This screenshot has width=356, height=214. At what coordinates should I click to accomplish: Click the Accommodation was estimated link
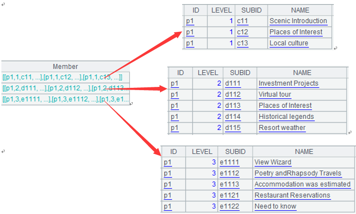click(x=302, y=184)
